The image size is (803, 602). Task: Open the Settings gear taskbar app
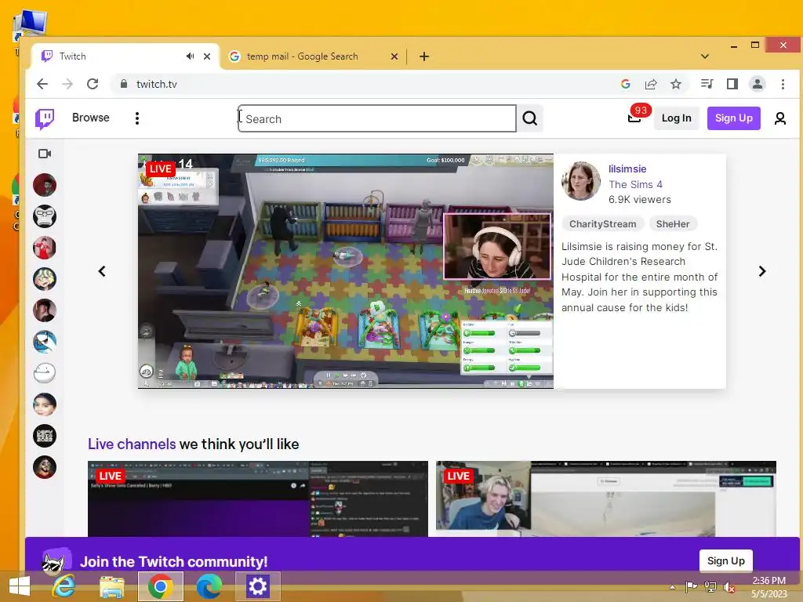coord(257,586)
